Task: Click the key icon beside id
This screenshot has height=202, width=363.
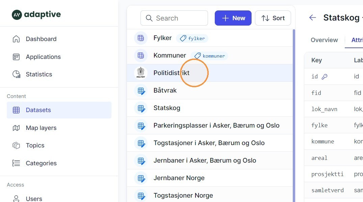Action: pyautogui.click(x=325, y=77)
